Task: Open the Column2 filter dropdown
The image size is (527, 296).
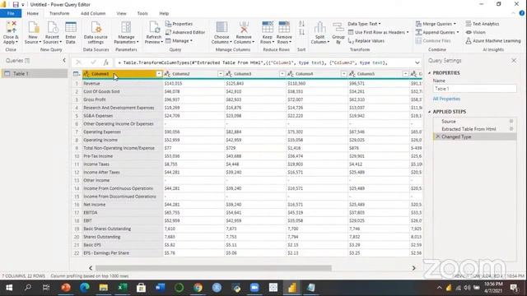Action: pyautogui.click(x=221, y=74)
